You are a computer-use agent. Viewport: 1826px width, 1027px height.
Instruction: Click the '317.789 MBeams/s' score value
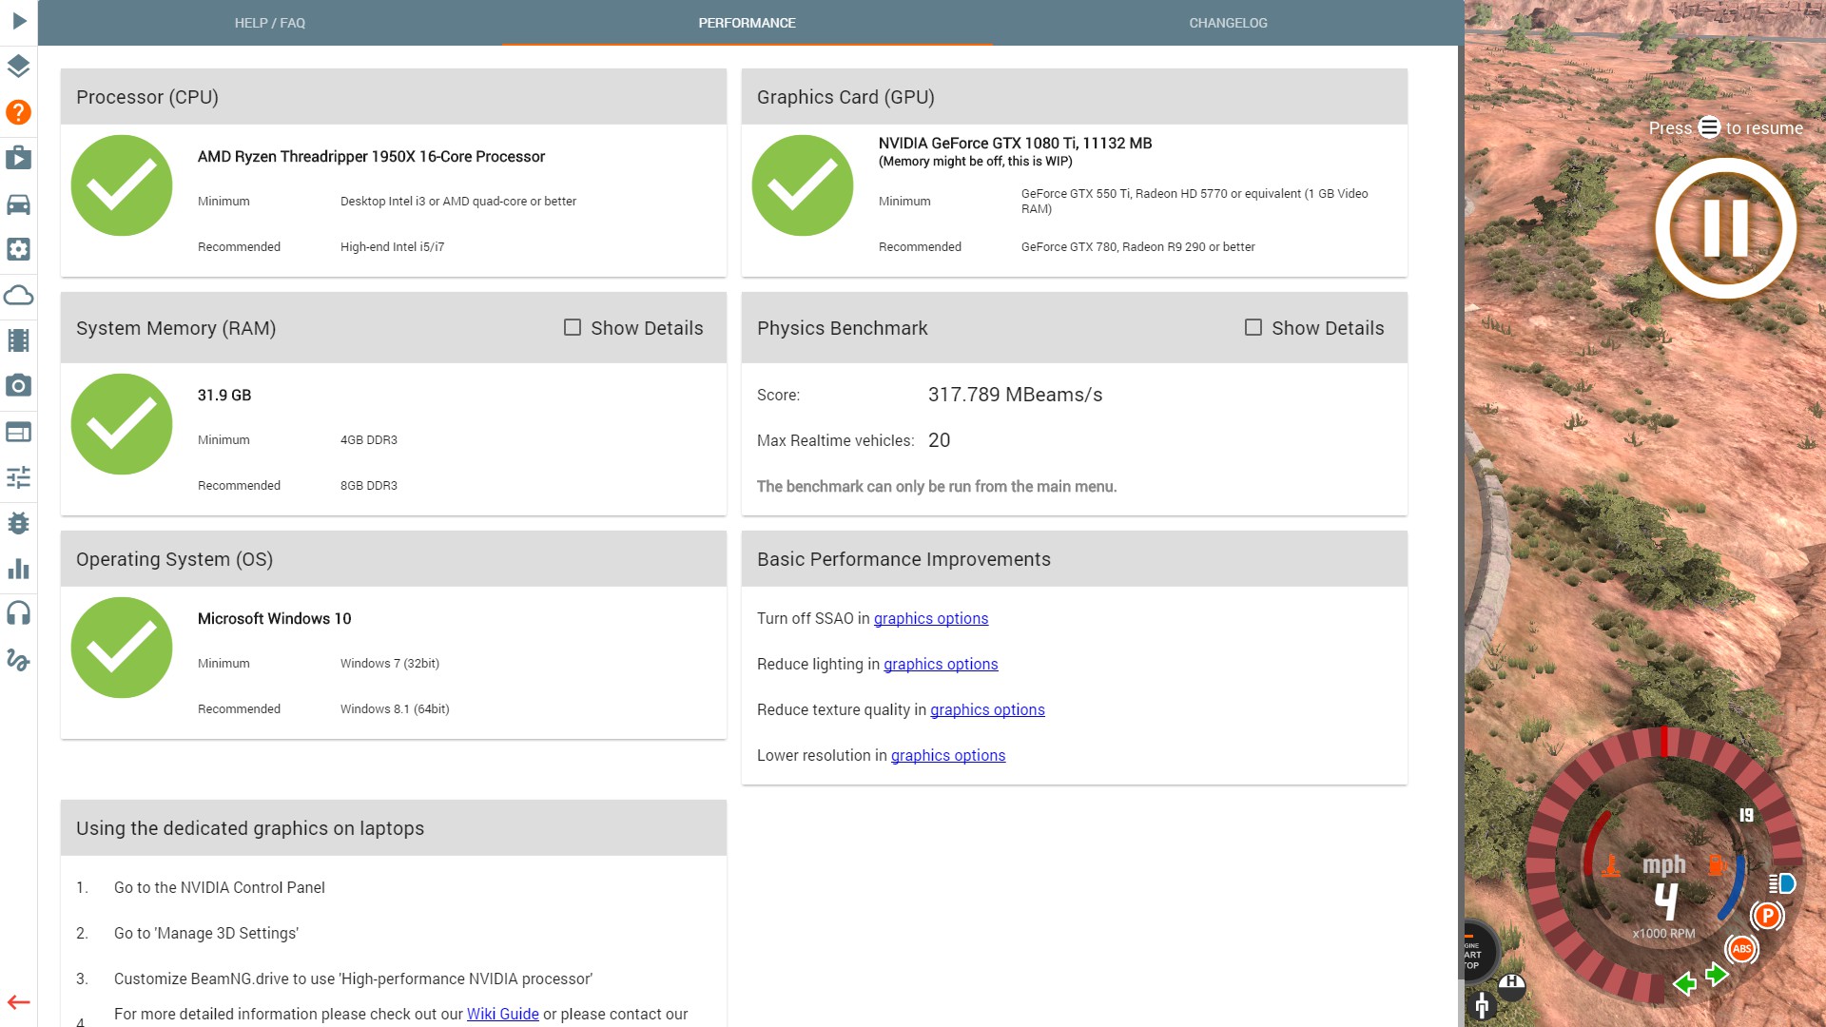point(1015,395)
